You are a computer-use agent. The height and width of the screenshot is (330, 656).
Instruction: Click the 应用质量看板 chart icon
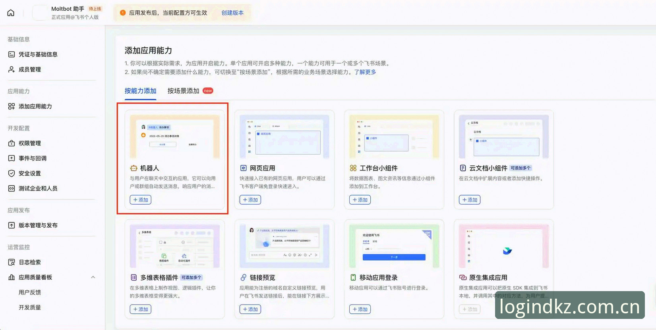(12, 277)
